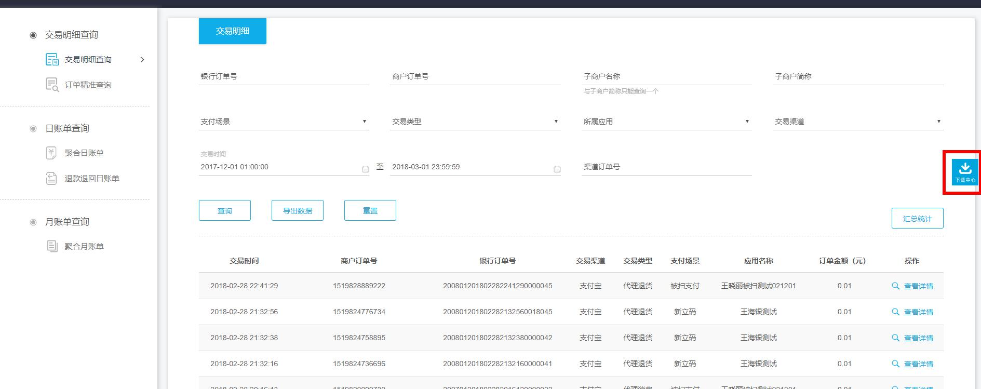Open 聚合日账单 menu item

84,153
